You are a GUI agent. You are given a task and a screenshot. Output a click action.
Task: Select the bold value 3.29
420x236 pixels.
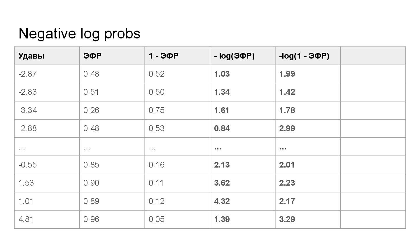point(287,219)
